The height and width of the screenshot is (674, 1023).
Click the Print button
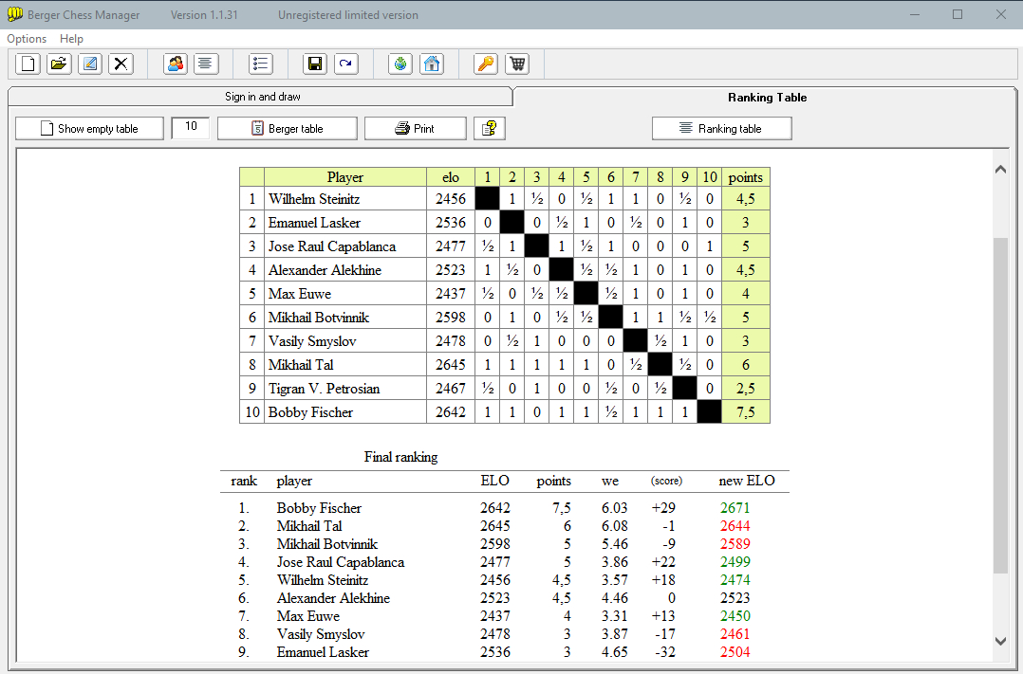coord(415,128)
